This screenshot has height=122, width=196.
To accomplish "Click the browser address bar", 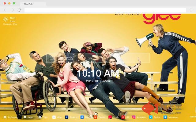I will click(105, 10).
